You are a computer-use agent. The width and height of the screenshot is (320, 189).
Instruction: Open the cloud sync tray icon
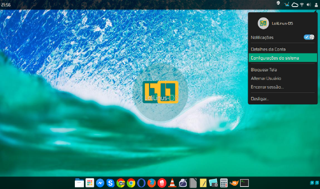pos(295,5)
